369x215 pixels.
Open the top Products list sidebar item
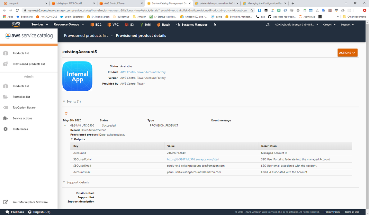(21, 53)
